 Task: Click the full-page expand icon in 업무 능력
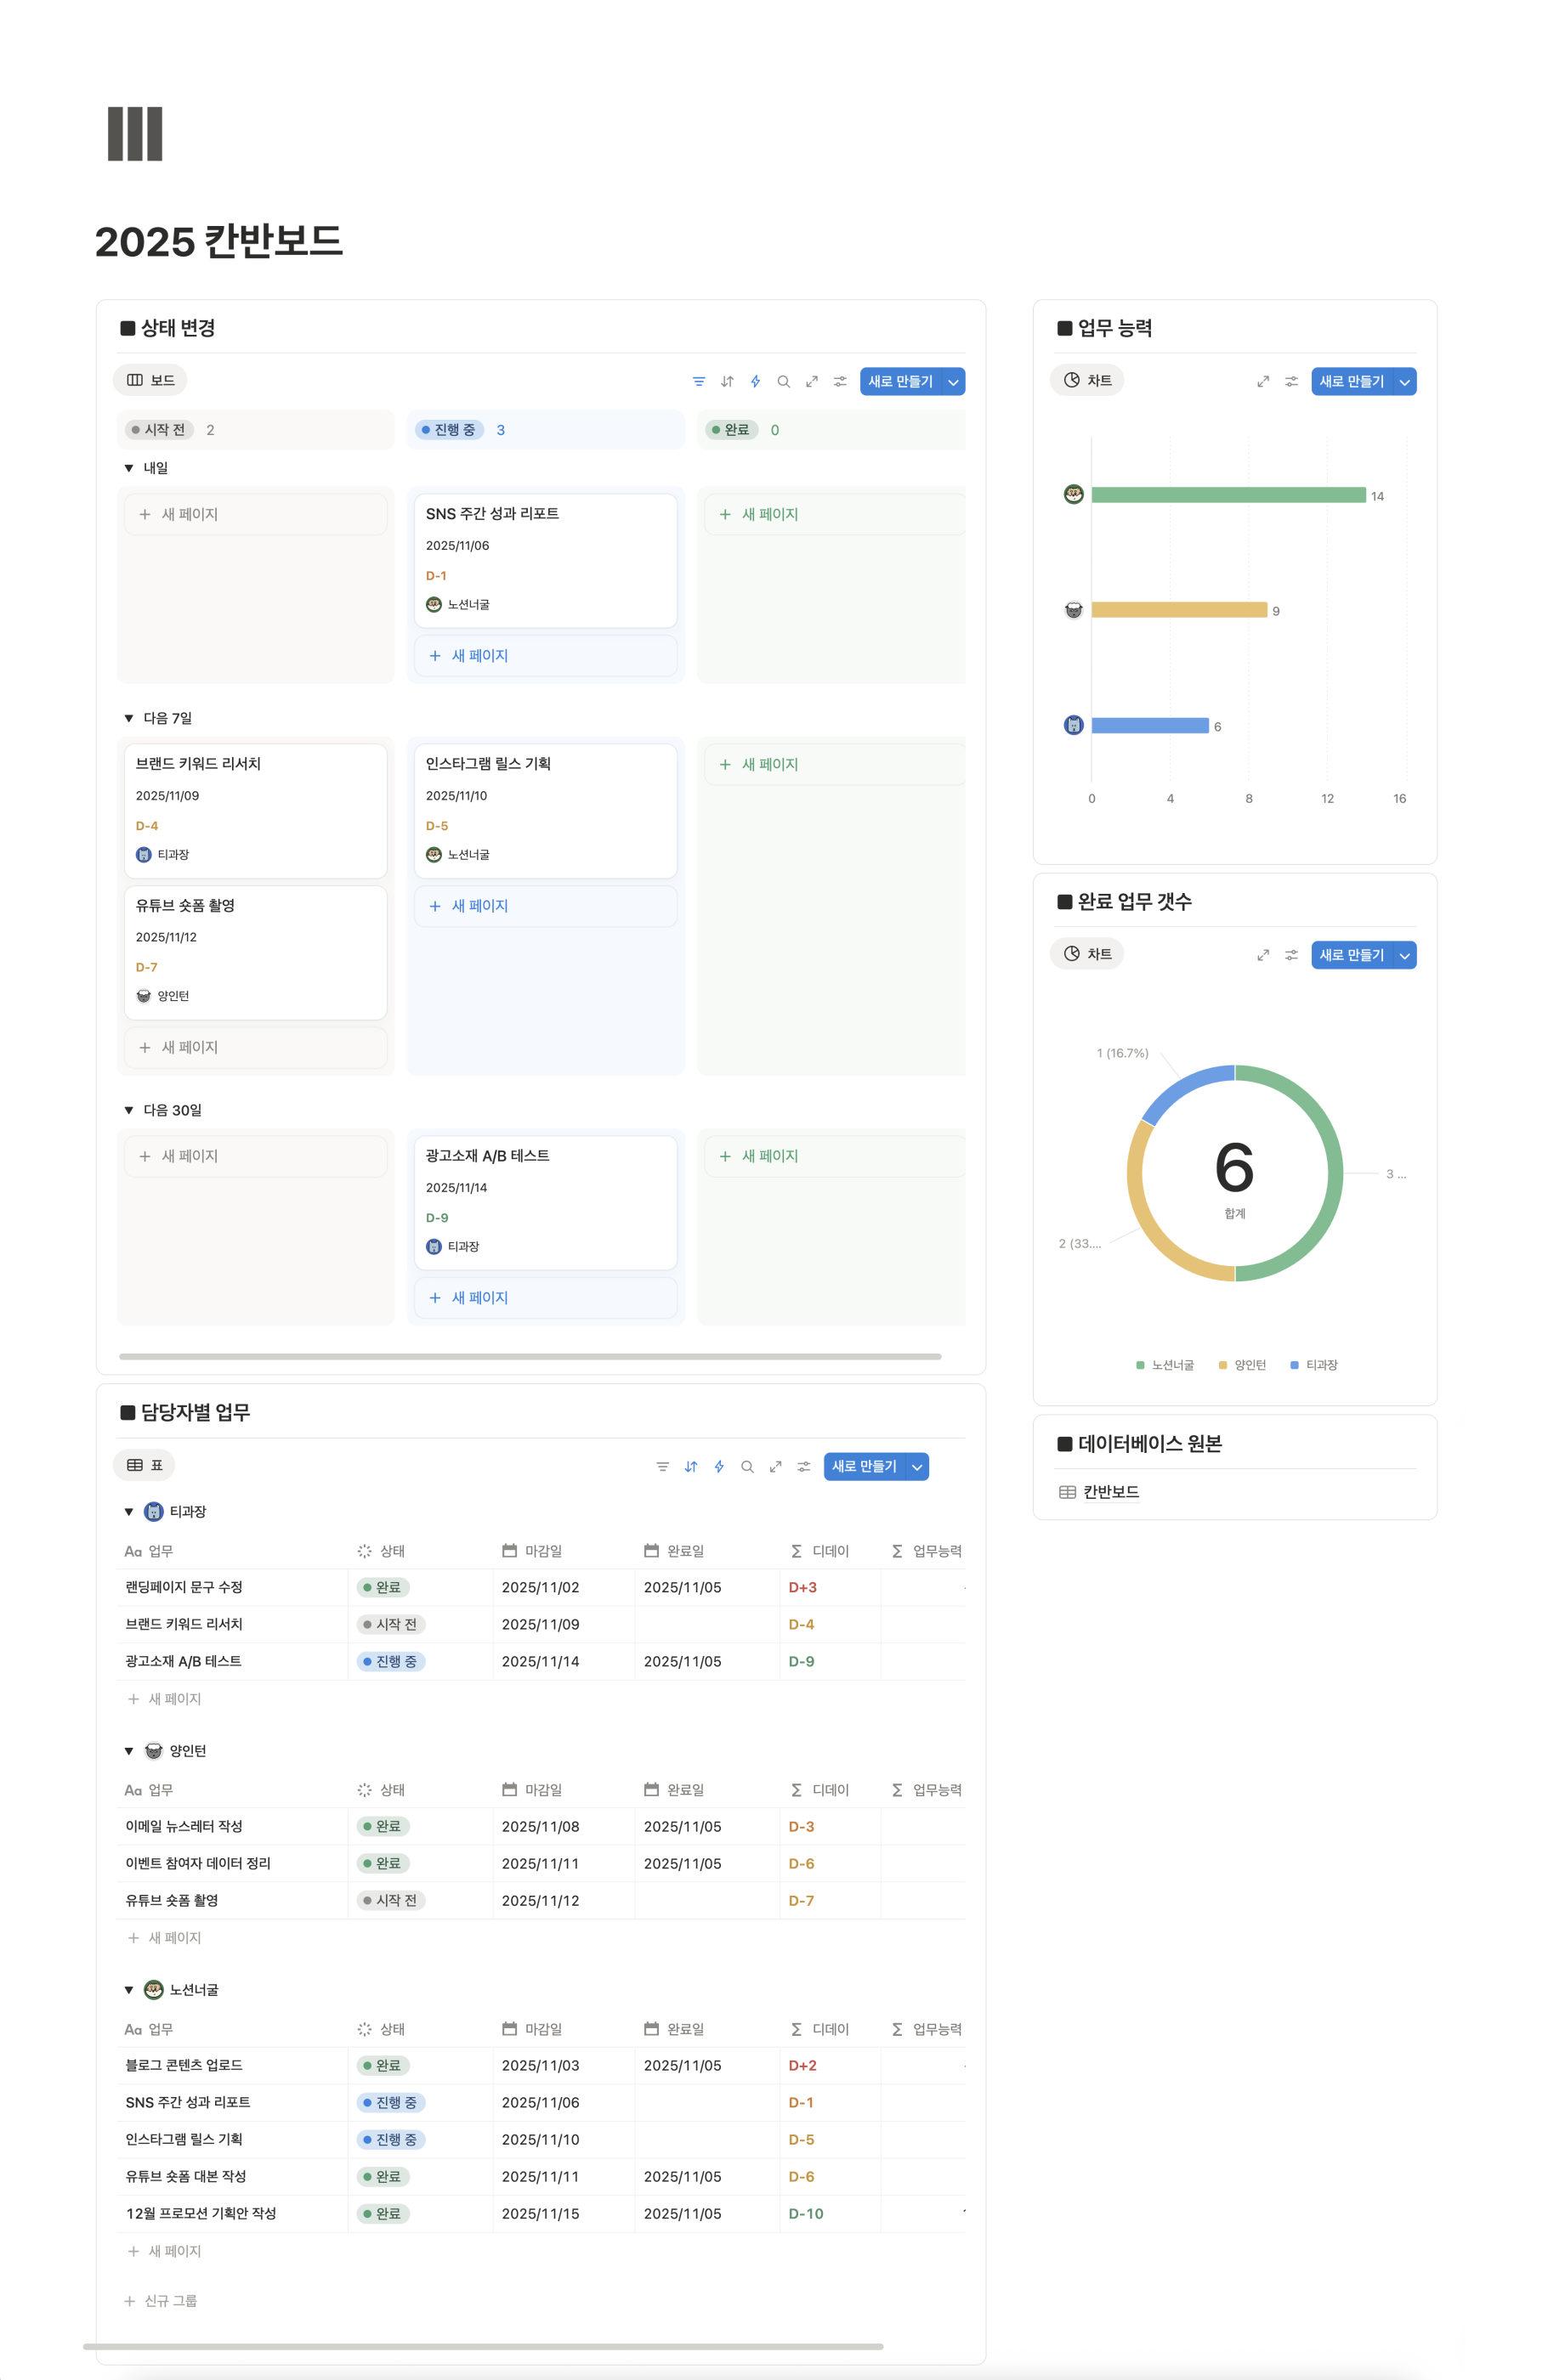[x=1263, y=381]
